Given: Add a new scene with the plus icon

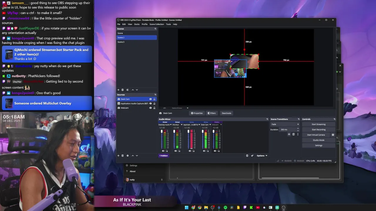Looking at the screenshot, I should click(x=118, y=90).
